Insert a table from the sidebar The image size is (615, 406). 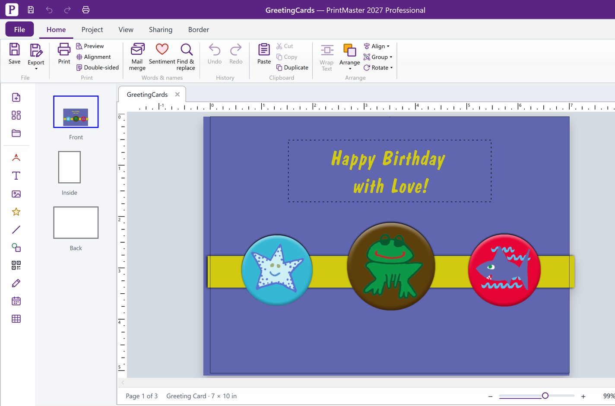(x=16, y=319)
